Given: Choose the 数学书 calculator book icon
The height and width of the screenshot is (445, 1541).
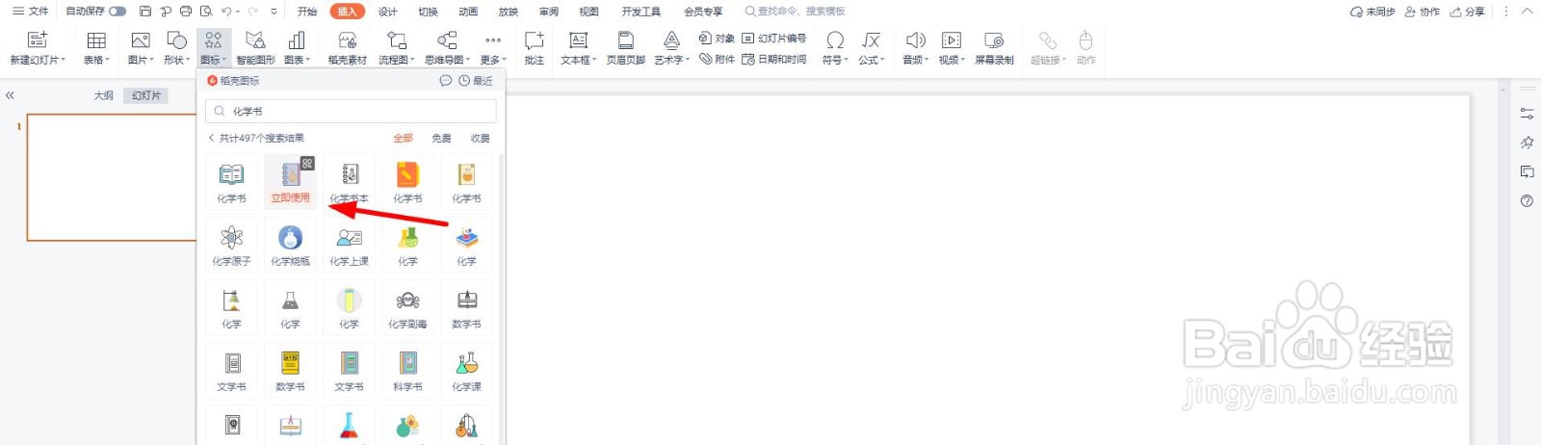Looking at the screenshot, I should (466, 306).
